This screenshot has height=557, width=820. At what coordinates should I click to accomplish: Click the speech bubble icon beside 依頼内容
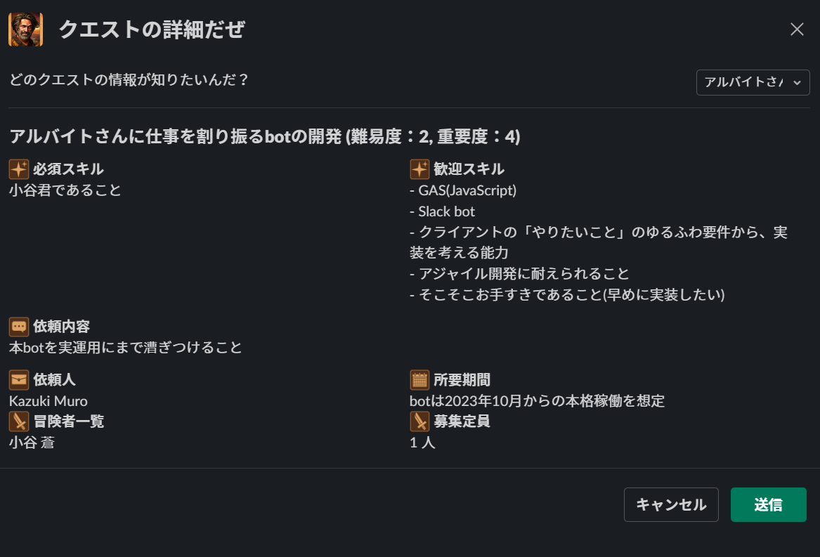19,327
